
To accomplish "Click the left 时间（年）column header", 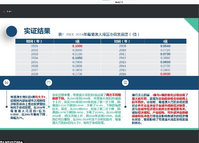I will (x=34, y=41).
